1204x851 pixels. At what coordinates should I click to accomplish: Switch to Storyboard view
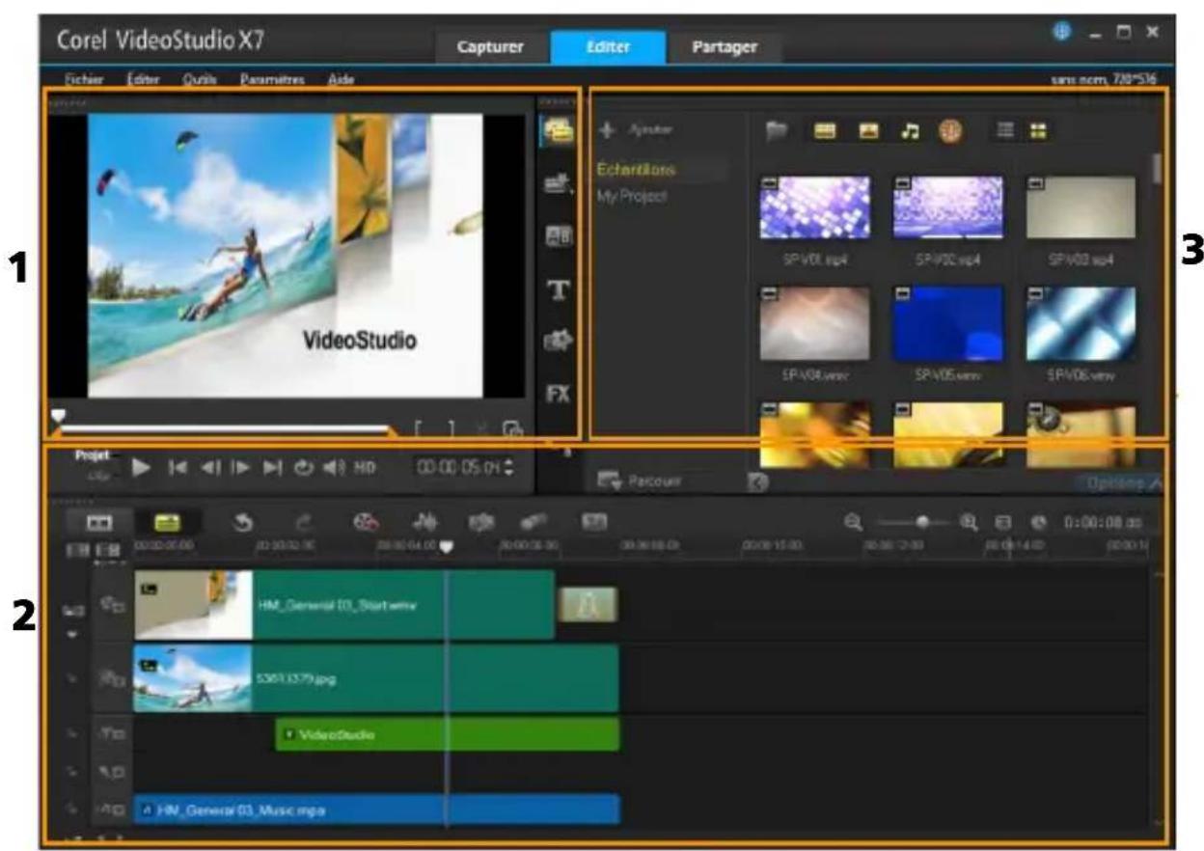point(101,521)
